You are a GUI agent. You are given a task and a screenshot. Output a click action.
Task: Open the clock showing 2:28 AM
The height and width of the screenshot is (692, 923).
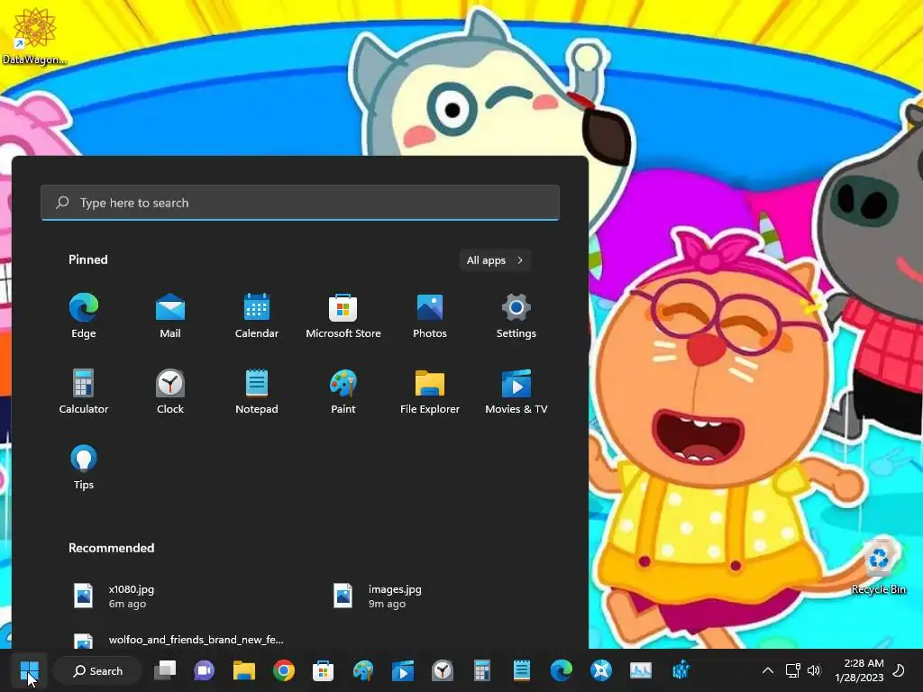pyautogui.click(x=859, y=670)
